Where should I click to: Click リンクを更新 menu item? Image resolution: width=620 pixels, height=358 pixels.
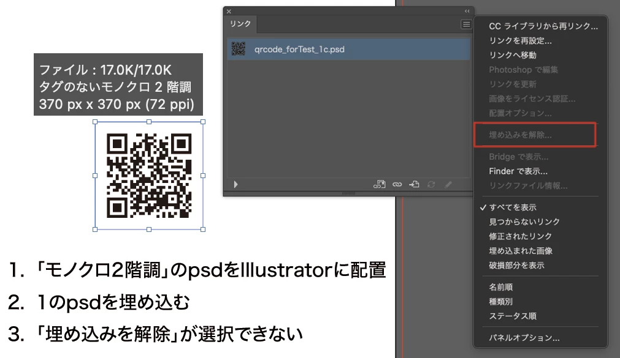pyautogui.click(x=513, y=84)
